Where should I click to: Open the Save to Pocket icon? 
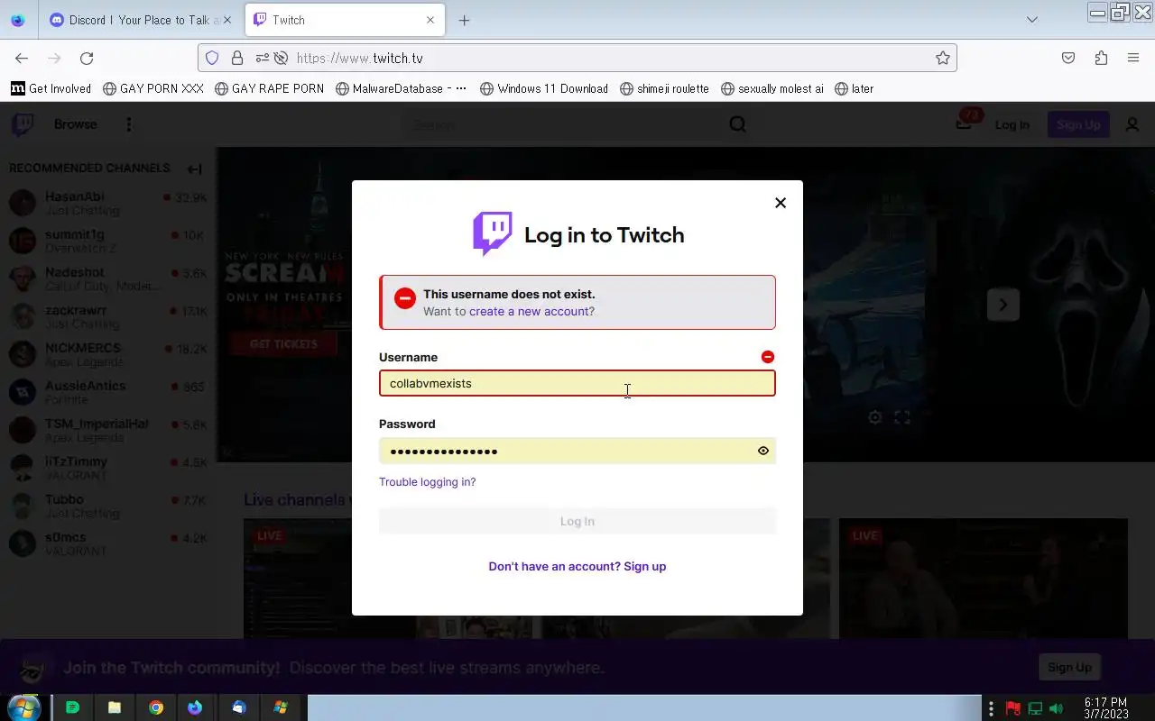(1068, 58)
